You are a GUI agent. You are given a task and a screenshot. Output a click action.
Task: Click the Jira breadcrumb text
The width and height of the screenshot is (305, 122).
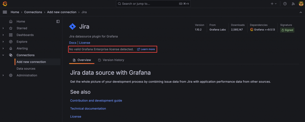[x=84, y=12]
